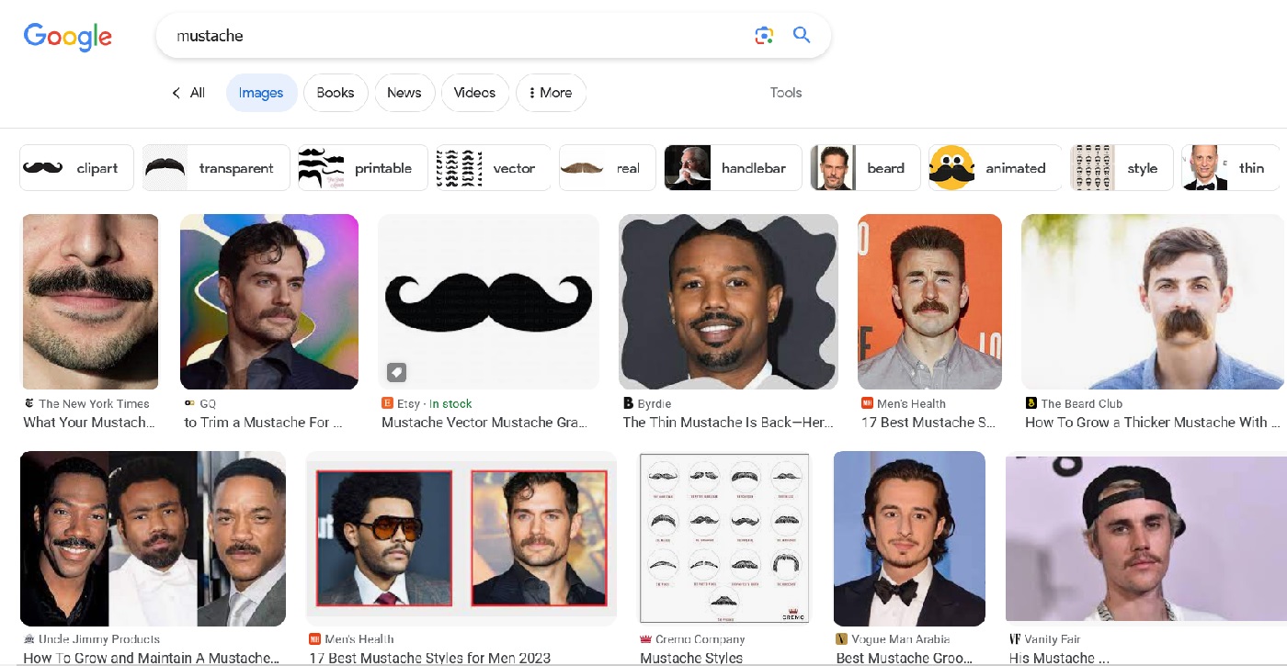Click the back arrow before All
This screenshot has height=666, width=1287.
point(176,93)
